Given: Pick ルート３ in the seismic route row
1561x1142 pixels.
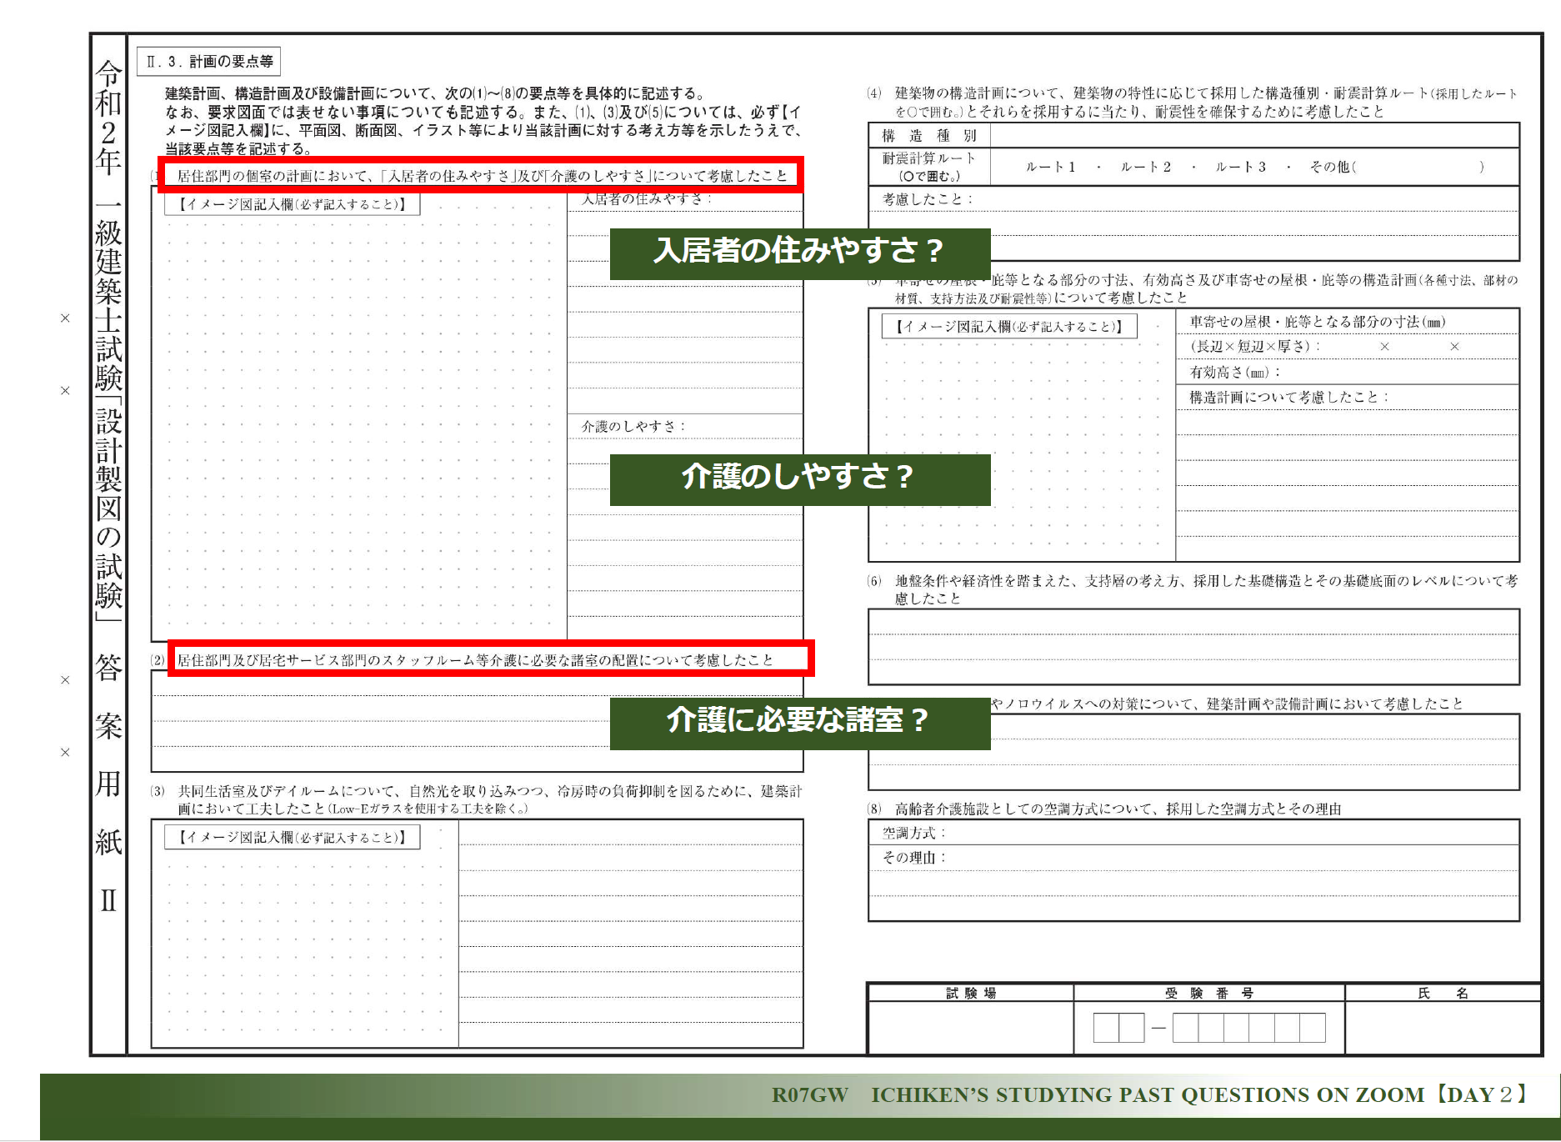Looking at the screenshot, I should (x=1240, y=167).
